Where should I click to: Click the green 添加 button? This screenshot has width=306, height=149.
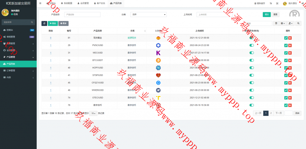(53, 23)
